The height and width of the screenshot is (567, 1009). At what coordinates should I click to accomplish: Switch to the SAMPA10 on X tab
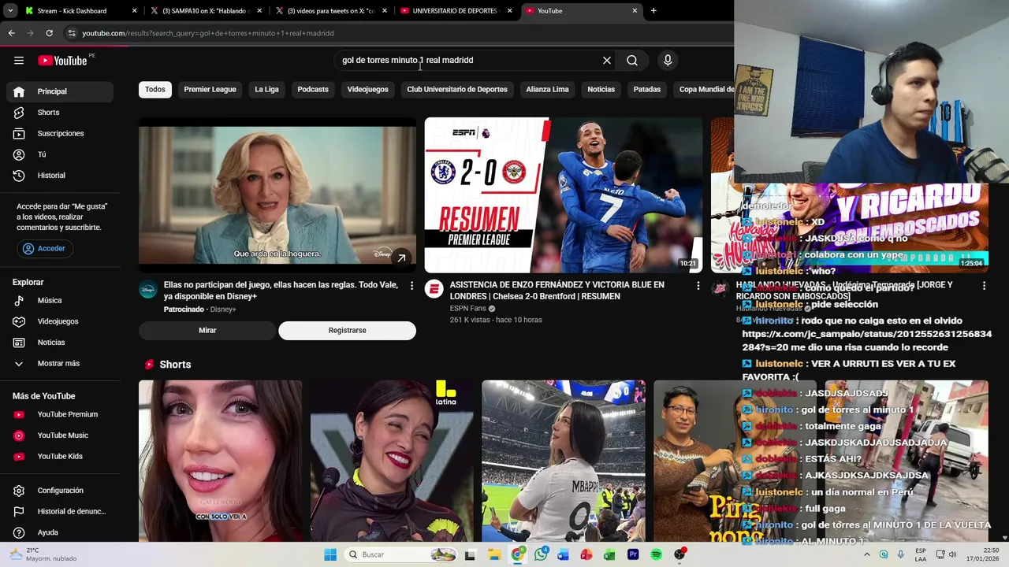206,11
